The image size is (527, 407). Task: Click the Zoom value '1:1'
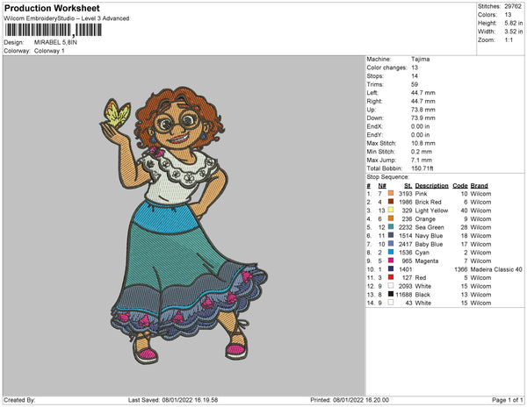509,40
